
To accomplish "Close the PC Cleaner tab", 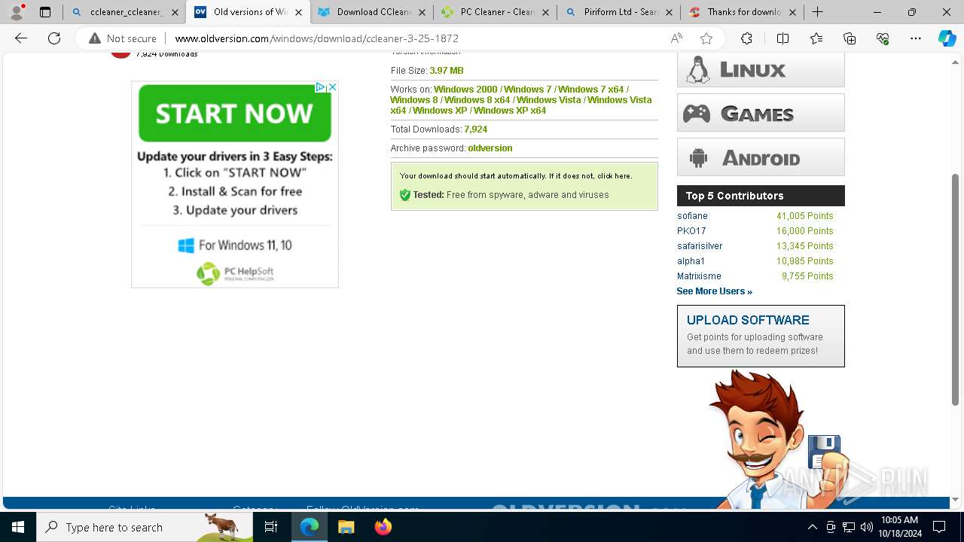I will pyautogui.click(x=545, y=12).
